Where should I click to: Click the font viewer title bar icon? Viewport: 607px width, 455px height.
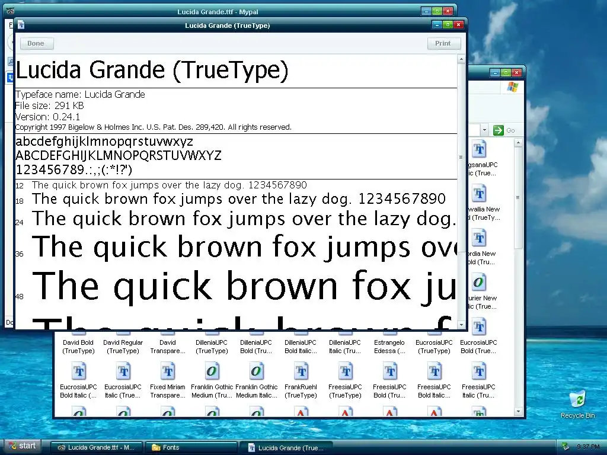coord(21,25)
